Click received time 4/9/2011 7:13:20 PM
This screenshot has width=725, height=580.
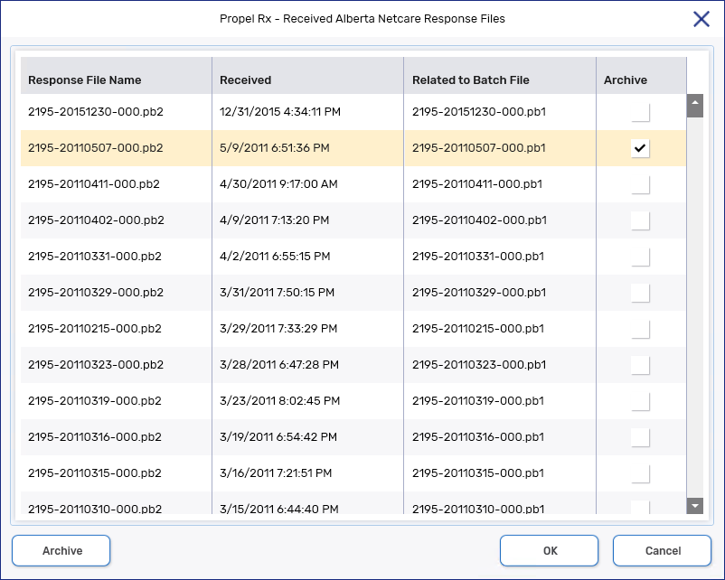click(x=275, y=220)
